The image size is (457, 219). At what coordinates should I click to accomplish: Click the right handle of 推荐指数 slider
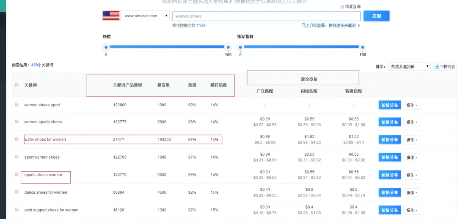click(363, 47)
